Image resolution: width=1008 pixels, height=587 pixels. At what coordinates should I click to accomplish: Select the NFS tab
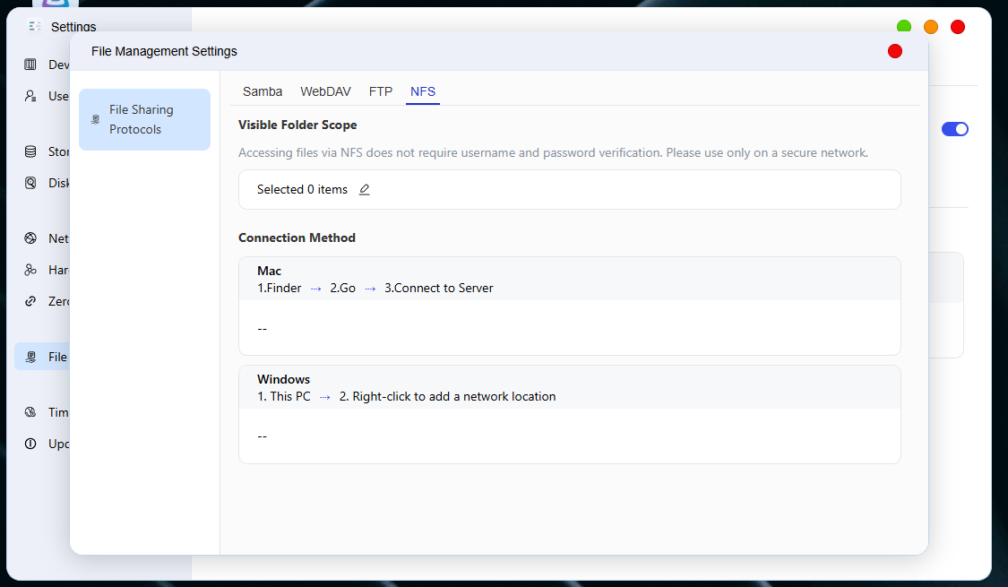[x=423, y=91]
